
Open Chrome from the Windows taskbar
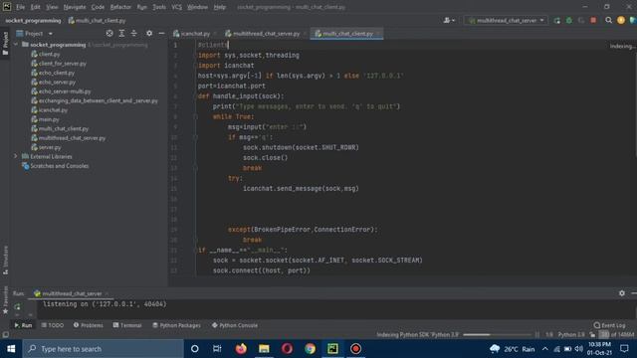[x=310, y=349]
